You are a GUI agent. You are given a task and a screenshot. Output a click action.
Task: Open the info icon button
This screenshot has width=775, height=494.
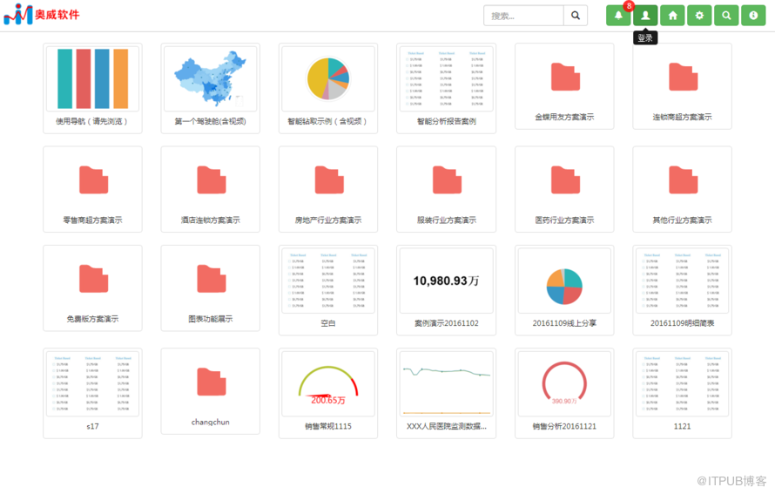coord(752,16)
